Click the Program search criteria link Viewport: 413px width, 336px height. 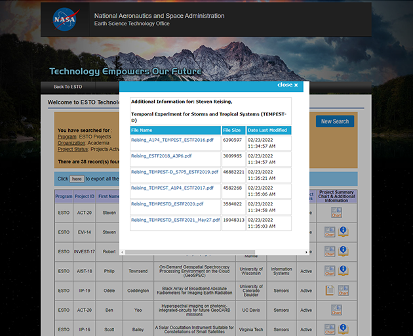pyautogui.click(x=67, y=136)
